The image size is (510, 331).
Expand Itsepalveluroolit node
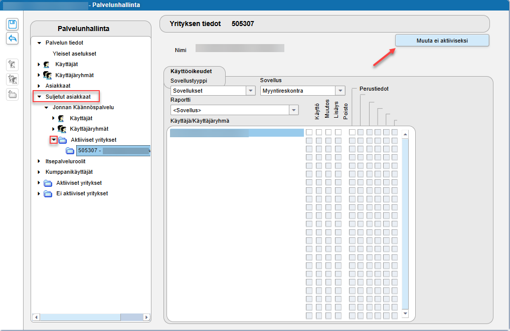(39, 161)
